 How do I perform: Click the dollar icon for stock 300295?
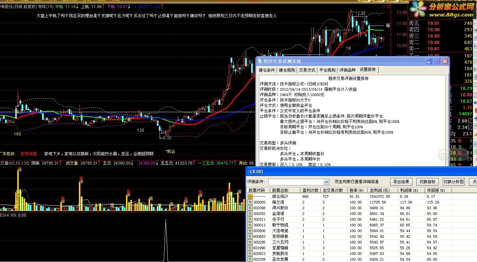(250, 242)
